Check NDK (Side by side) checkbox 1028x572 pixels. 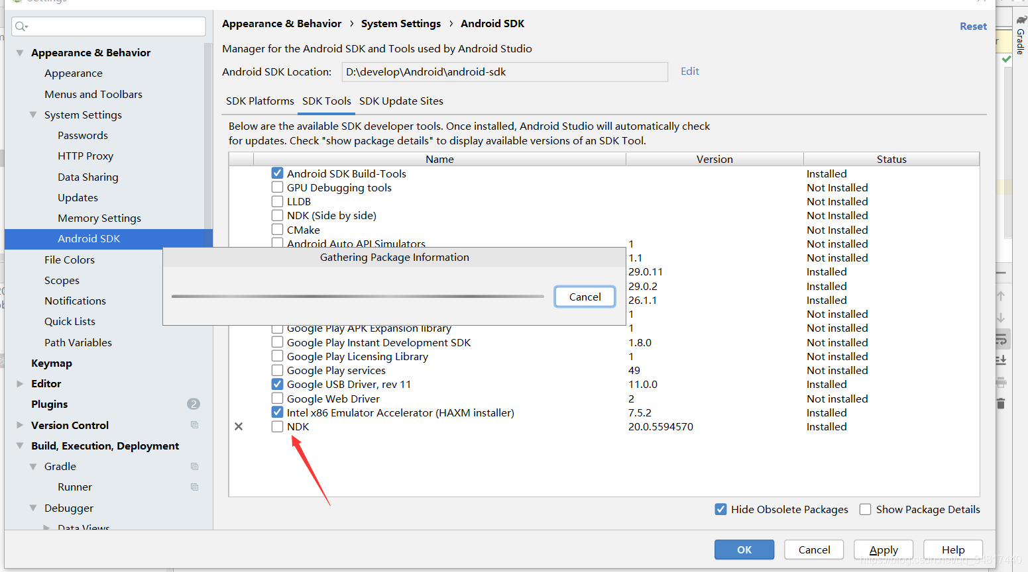coord(277,215)
